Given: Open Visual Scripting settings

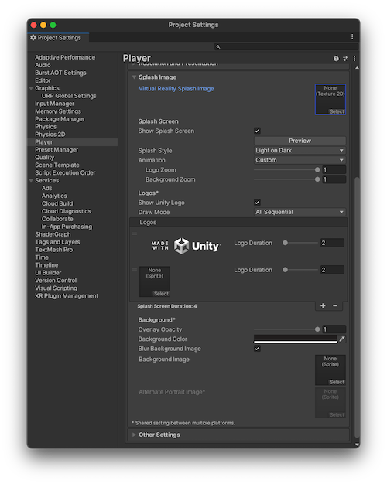Looking at the screenshot, I should tap(56, 288).
